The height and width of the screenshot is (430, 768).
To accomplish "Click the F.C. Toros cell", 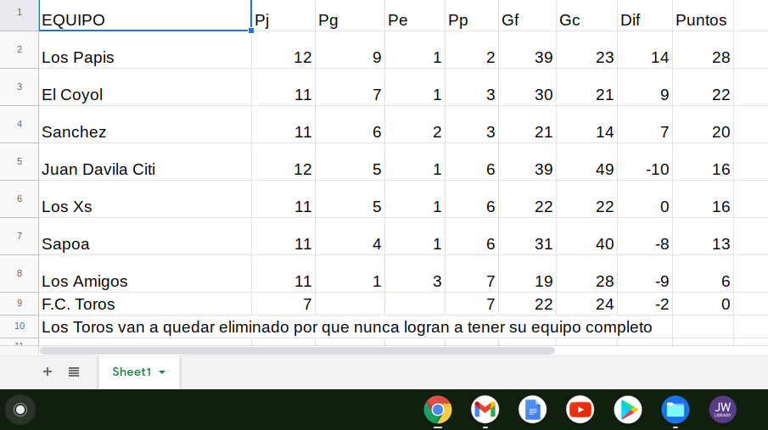I will (144, 304).
